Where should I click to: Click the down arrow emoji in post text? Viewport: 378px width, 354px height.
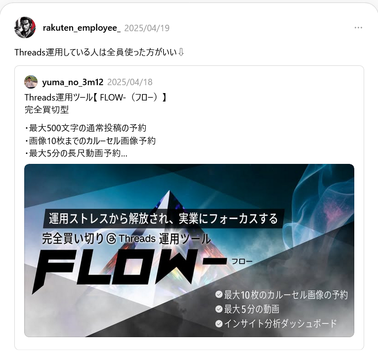pyautogui.click(x=181, y=52)
